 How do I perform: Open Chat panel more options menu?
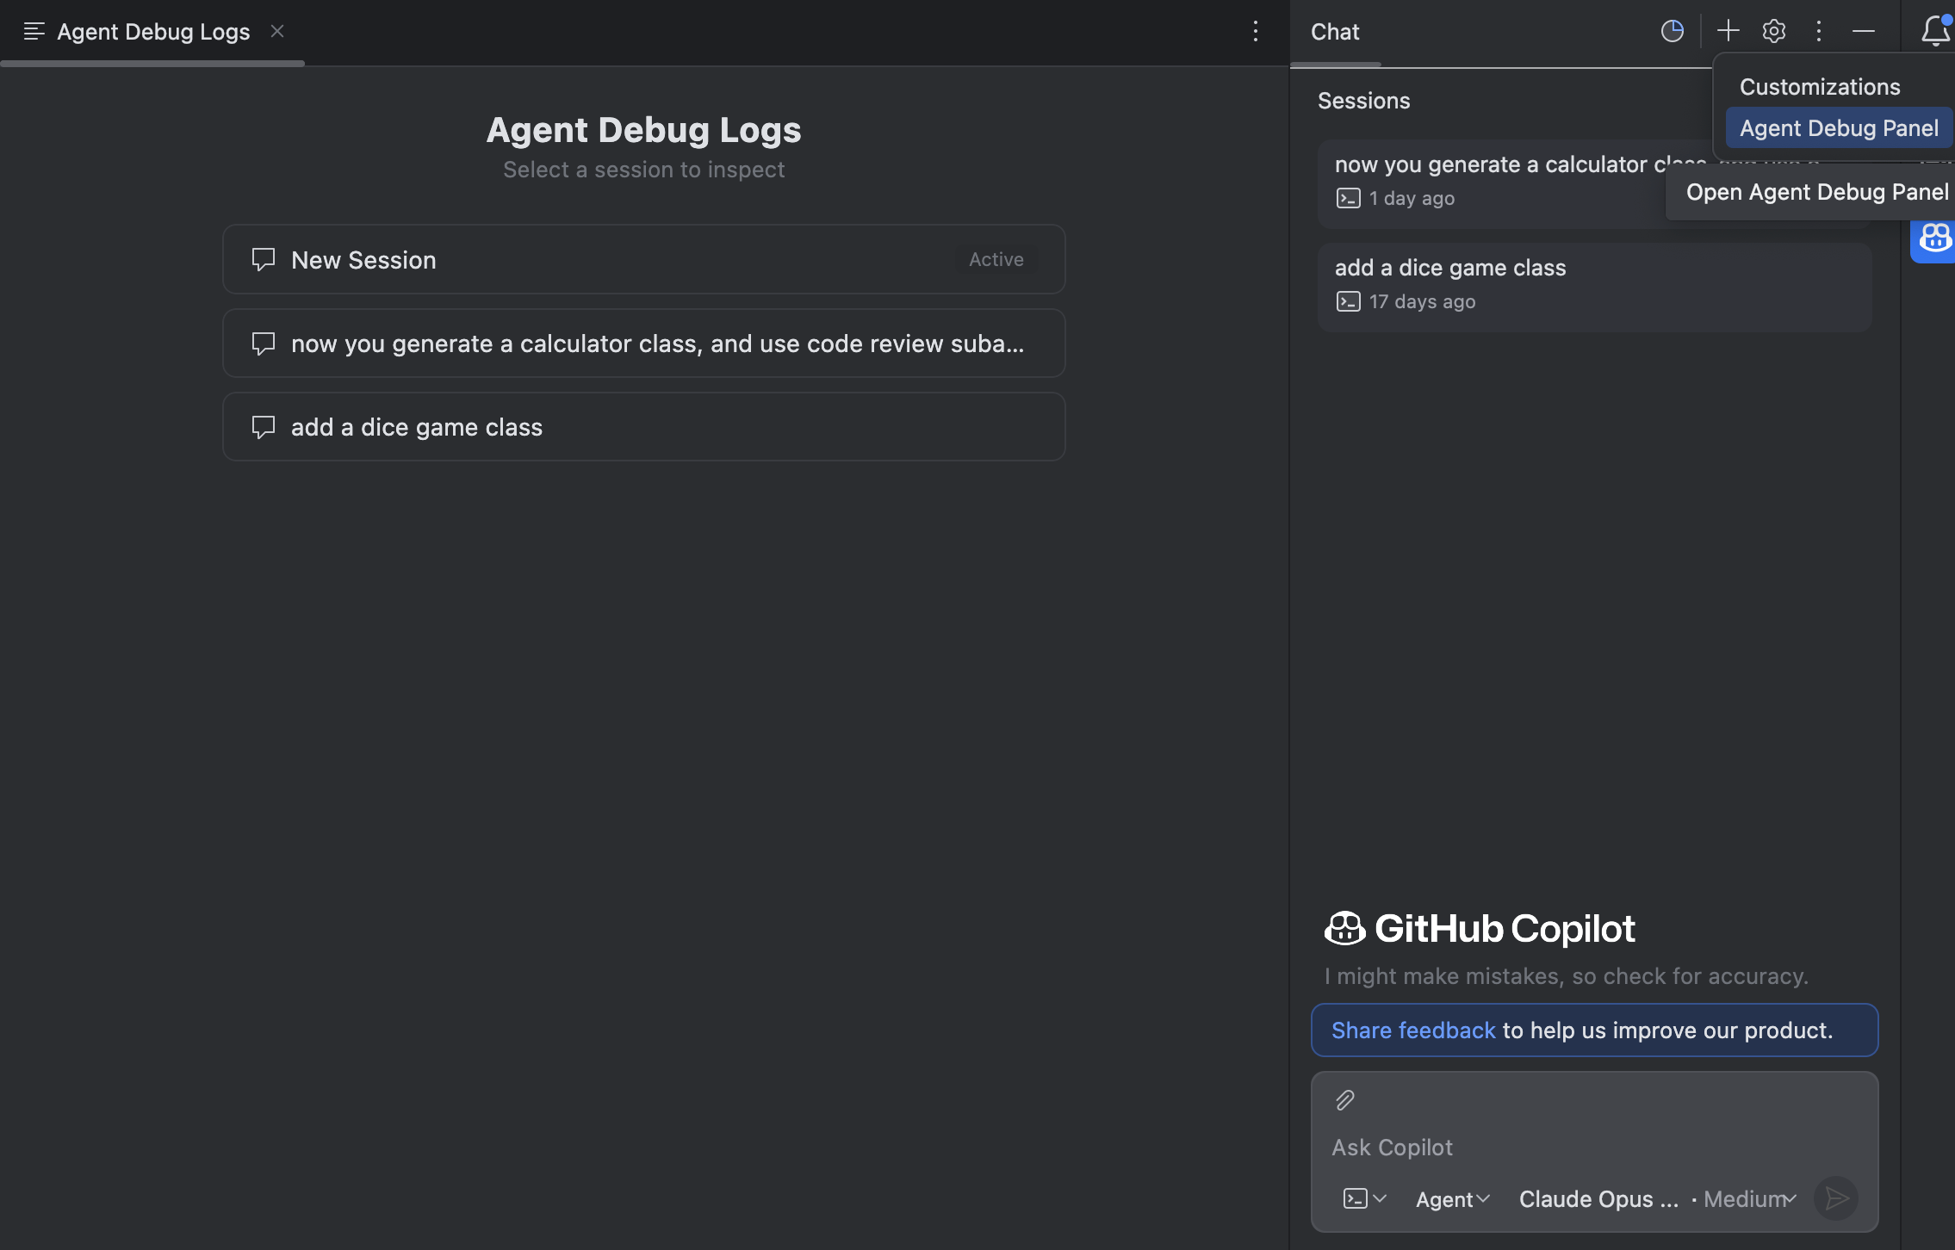pos(1819,32)
